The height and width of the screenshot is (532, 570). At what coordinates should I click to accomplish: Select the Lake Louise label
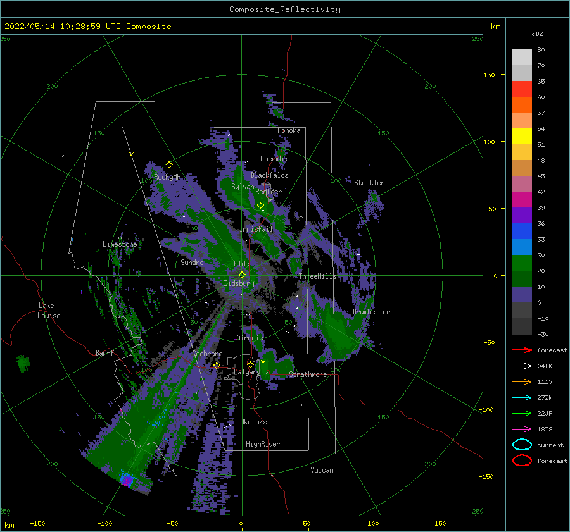[49, 311]
